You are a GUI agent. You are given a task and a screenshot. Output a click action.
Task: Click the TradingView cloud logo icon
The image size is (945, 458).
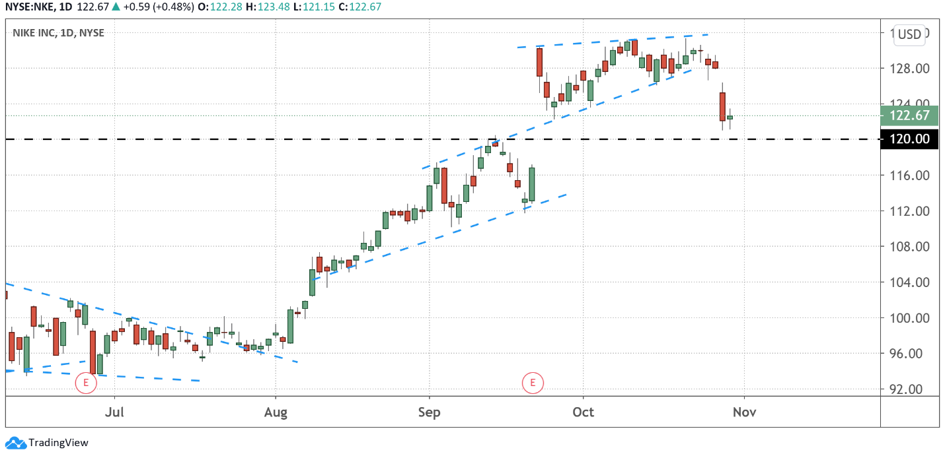(15, 443)
